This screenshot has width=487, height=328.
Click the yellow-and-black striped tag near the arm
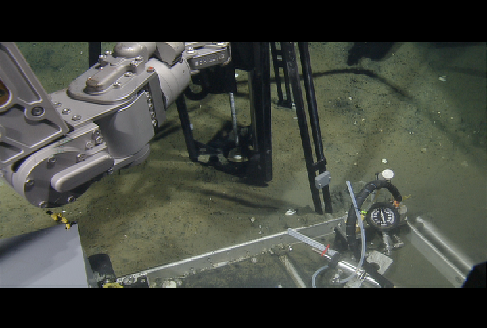click(61, 219)
